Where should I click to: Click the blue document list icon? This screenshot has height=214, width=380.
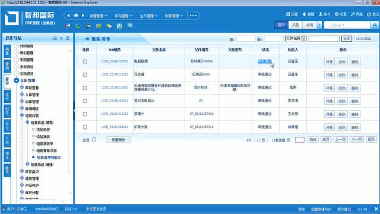point(130,26)
